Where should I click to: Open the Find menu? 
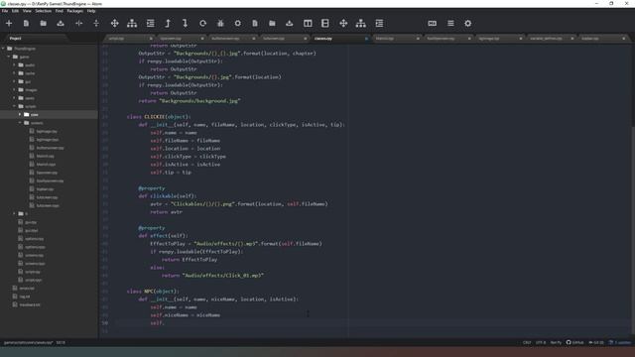pyautogui.click(x=60, y=11)
